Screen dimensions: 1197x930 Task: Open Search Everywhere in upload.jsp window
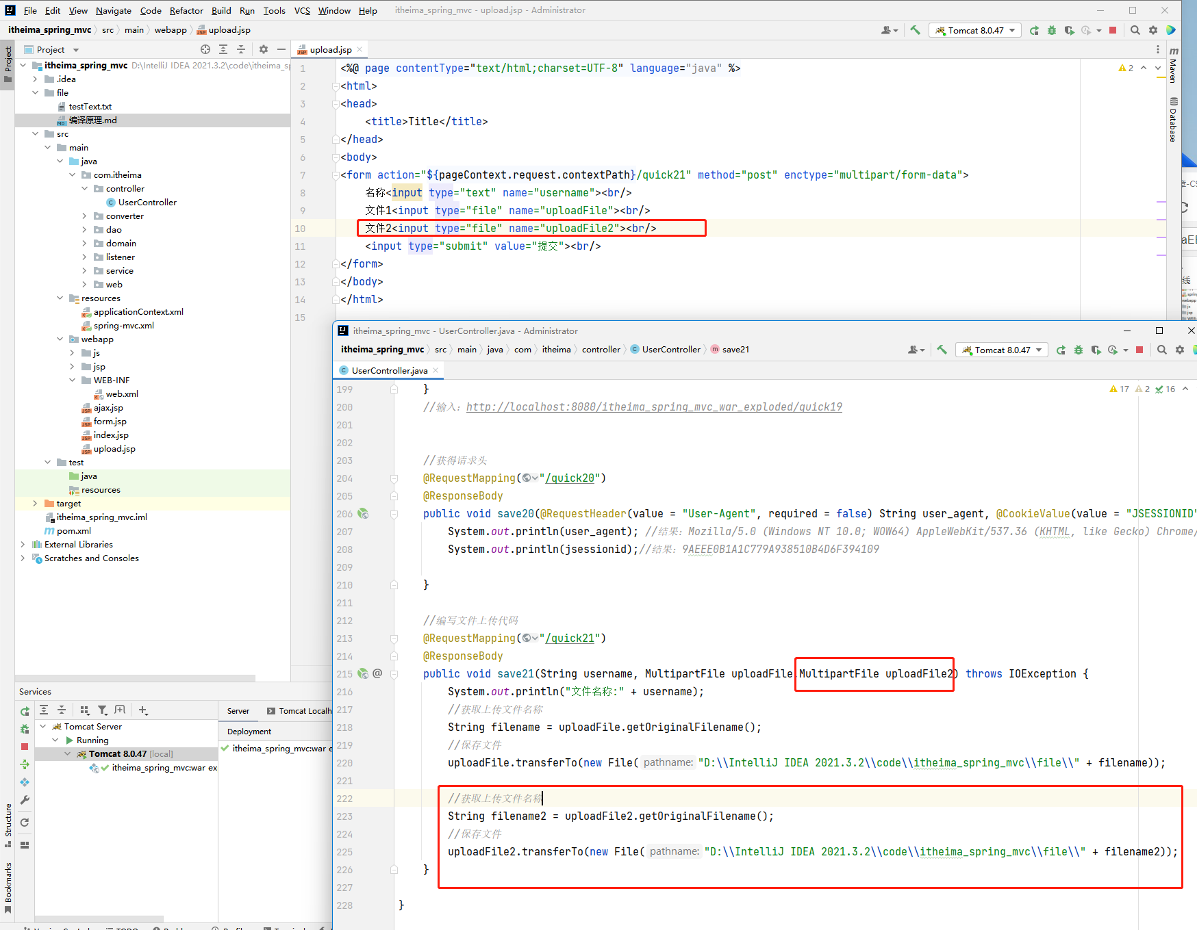click(x=1135, y=30)
